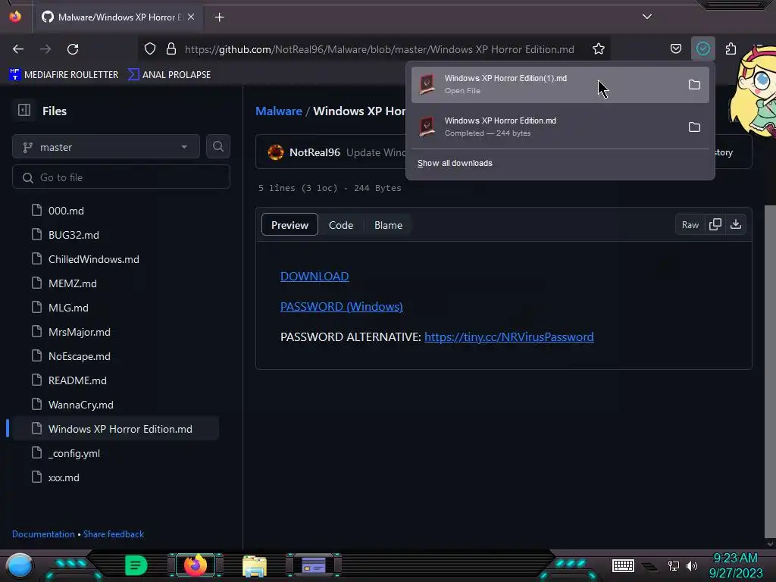Screen dimensions: 776x582
Task: Open File Explorer from the taskbar
Action: [255, 565]
